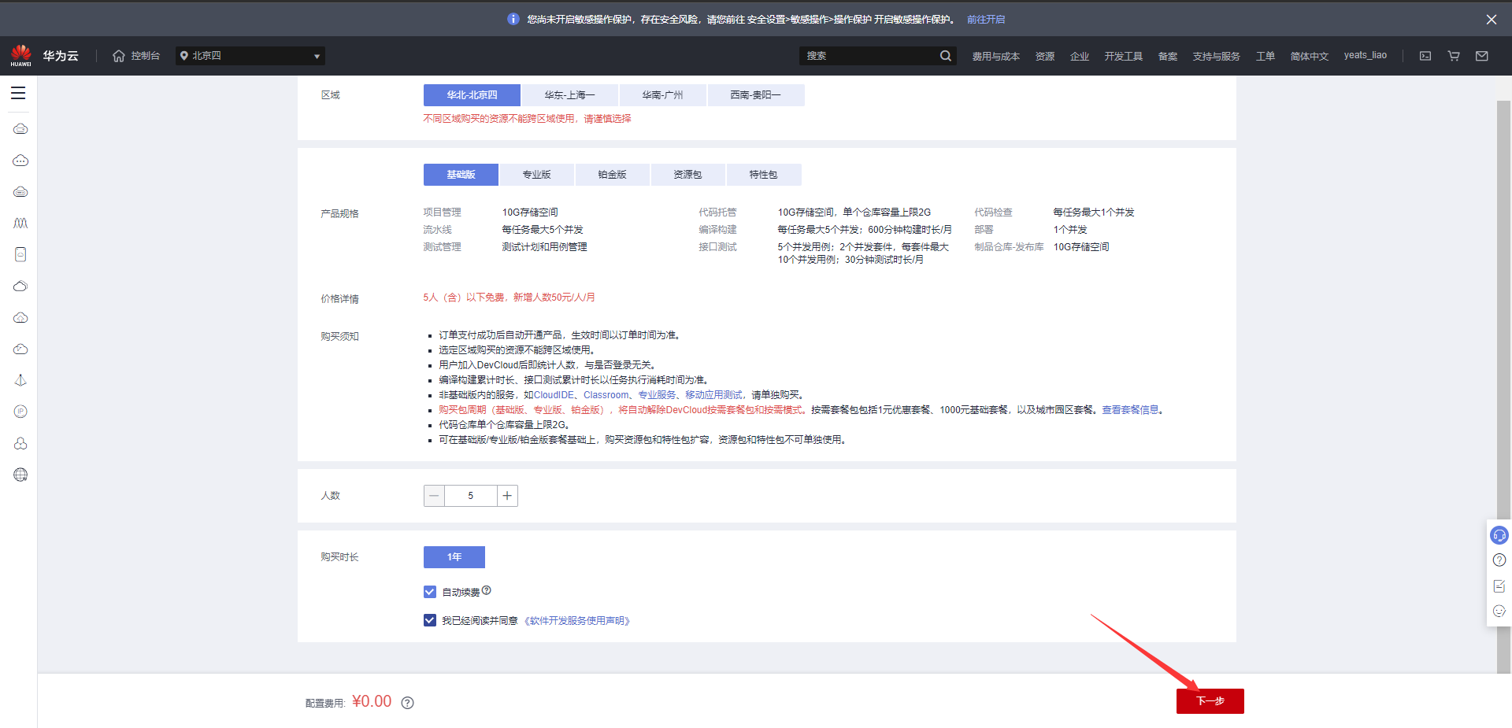Image resolution: width=1512 pixels, height=728 pixels.
Task: Click the three-circles cluster sidebar icon
Action: 20,443
